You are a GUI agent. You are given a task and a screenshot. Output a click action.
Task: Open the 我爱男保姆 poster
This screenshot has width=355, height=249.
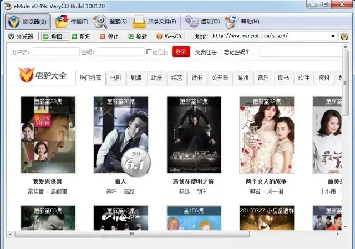pos(48,134)
